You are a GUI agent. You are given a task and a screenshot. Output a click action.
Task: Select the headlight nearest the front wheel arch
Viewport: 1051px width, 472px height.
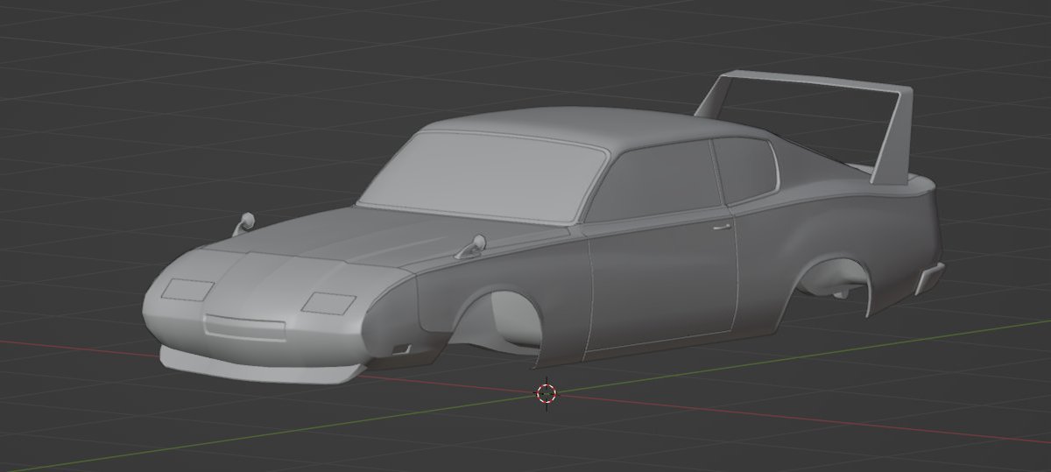pos(329,303)
